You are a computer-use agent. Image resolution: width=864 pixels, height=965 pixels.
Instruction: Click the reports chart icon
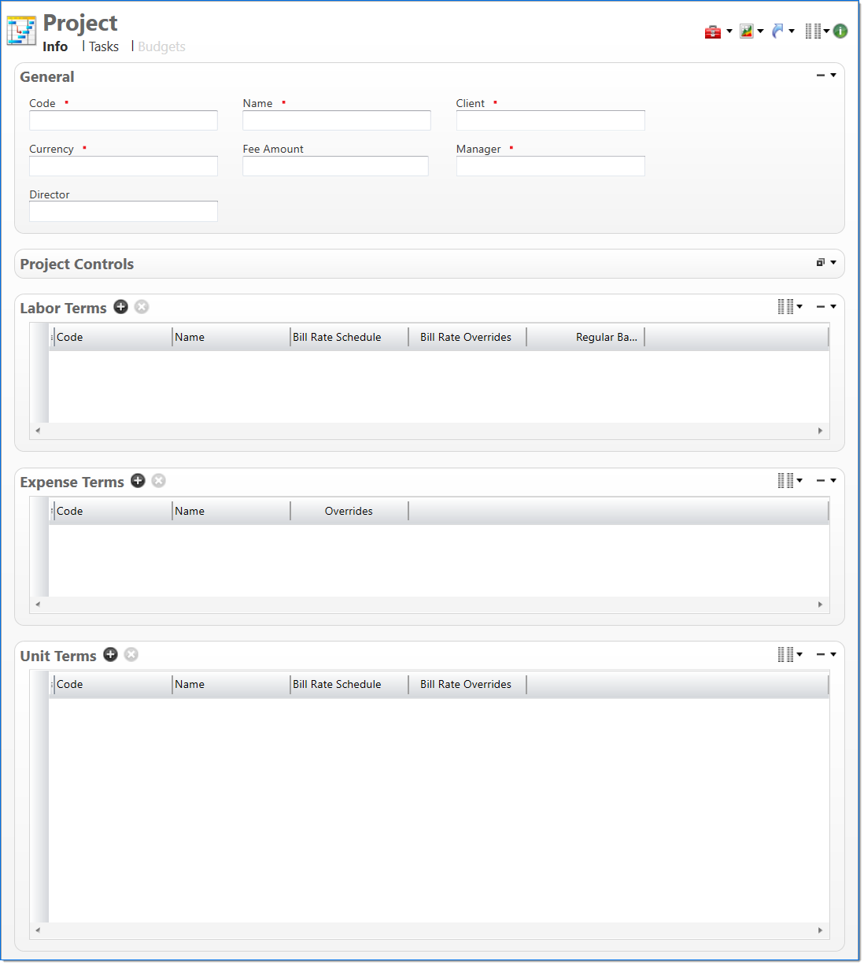coord(747,31)
